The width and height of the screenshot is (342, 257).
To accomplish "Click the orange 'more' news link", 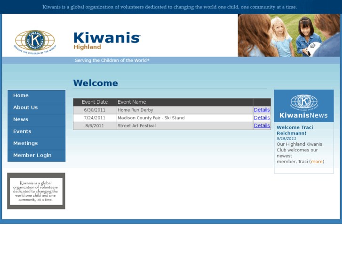I will [x=317, y=162].
